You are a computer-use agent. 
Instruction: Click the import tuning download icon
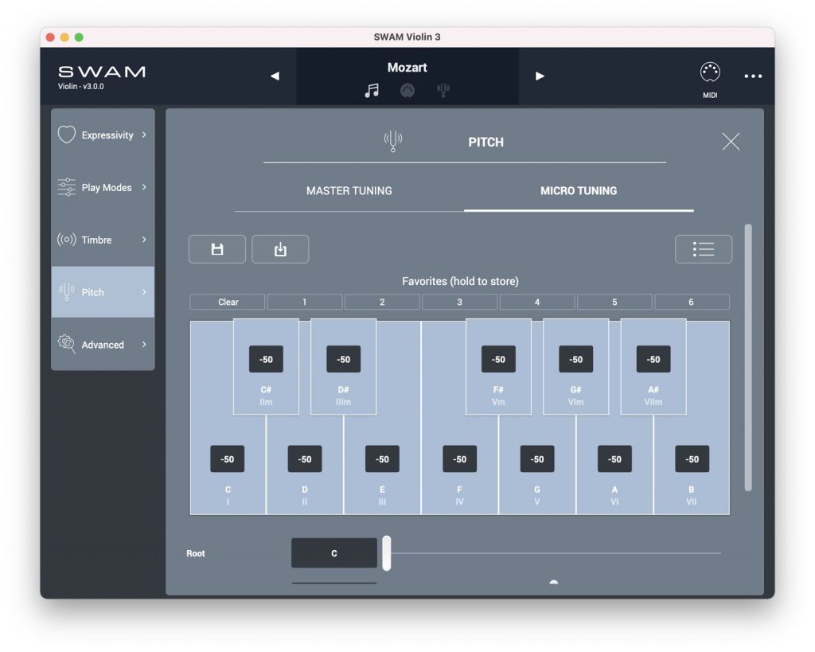(x=280, y=249)
